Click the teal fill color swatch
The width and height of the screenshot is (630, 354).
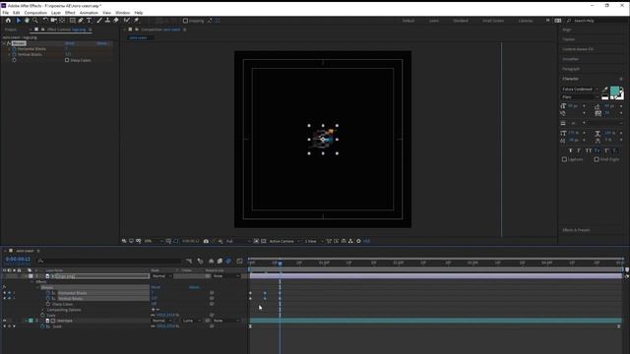614,91
